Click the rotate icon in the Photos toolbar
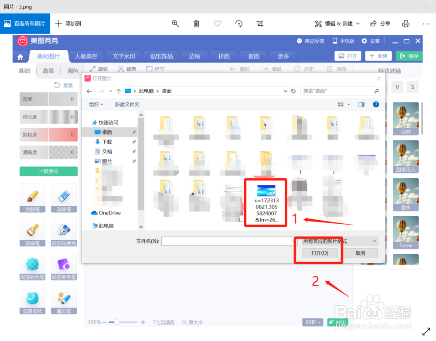Viewport: 436px width, 341px height. pyautogui.click(x=239, y=24)
